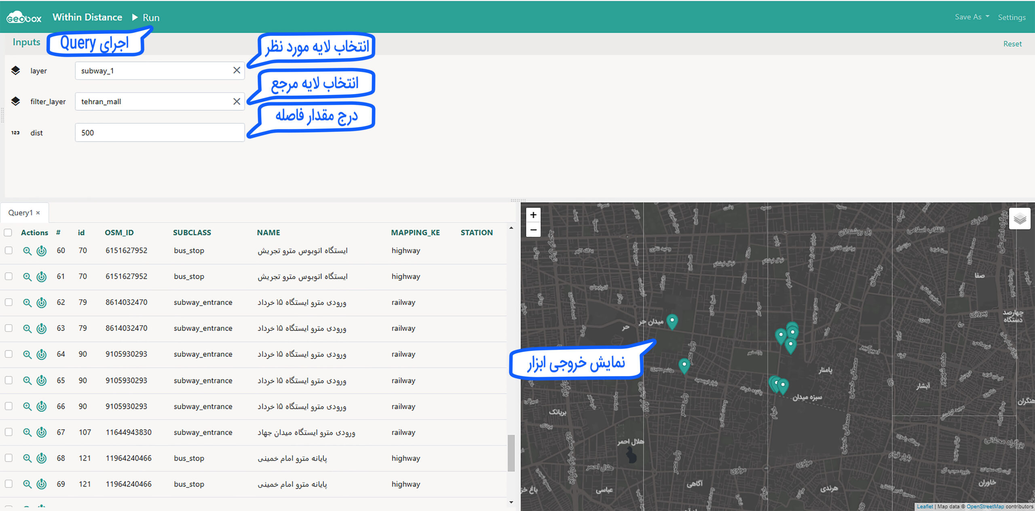Open the layer dropdown showing subway_1
Image resolution: width=1035 pixels, height=511 pixels.
[x=154, y=71]
